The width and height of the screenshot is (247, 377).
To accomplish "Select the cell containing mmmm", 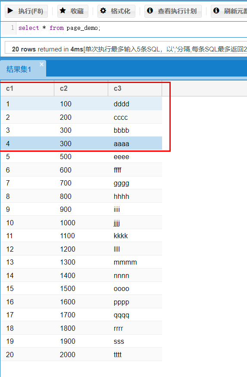I will click(135, 262).
